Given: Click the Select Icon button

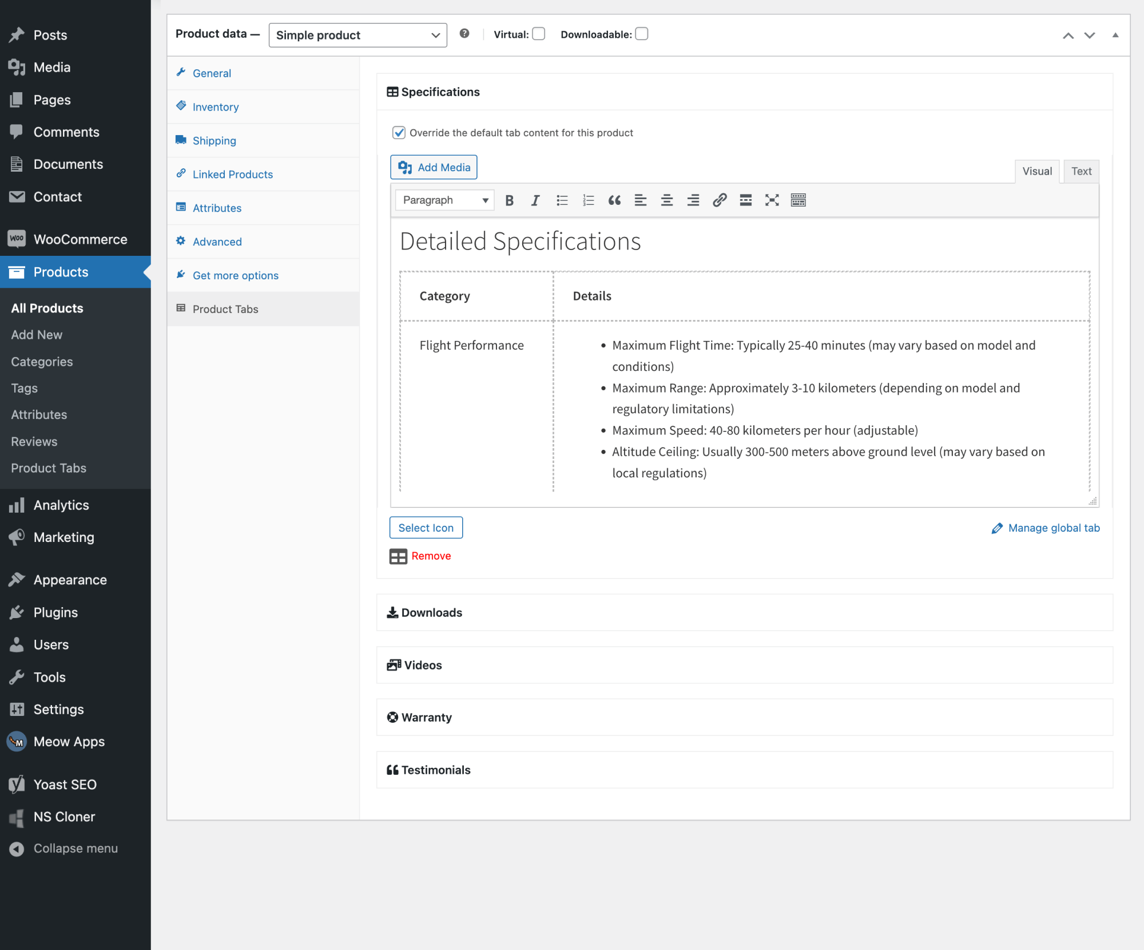Looking at the screenshot, I should point(426,527).
